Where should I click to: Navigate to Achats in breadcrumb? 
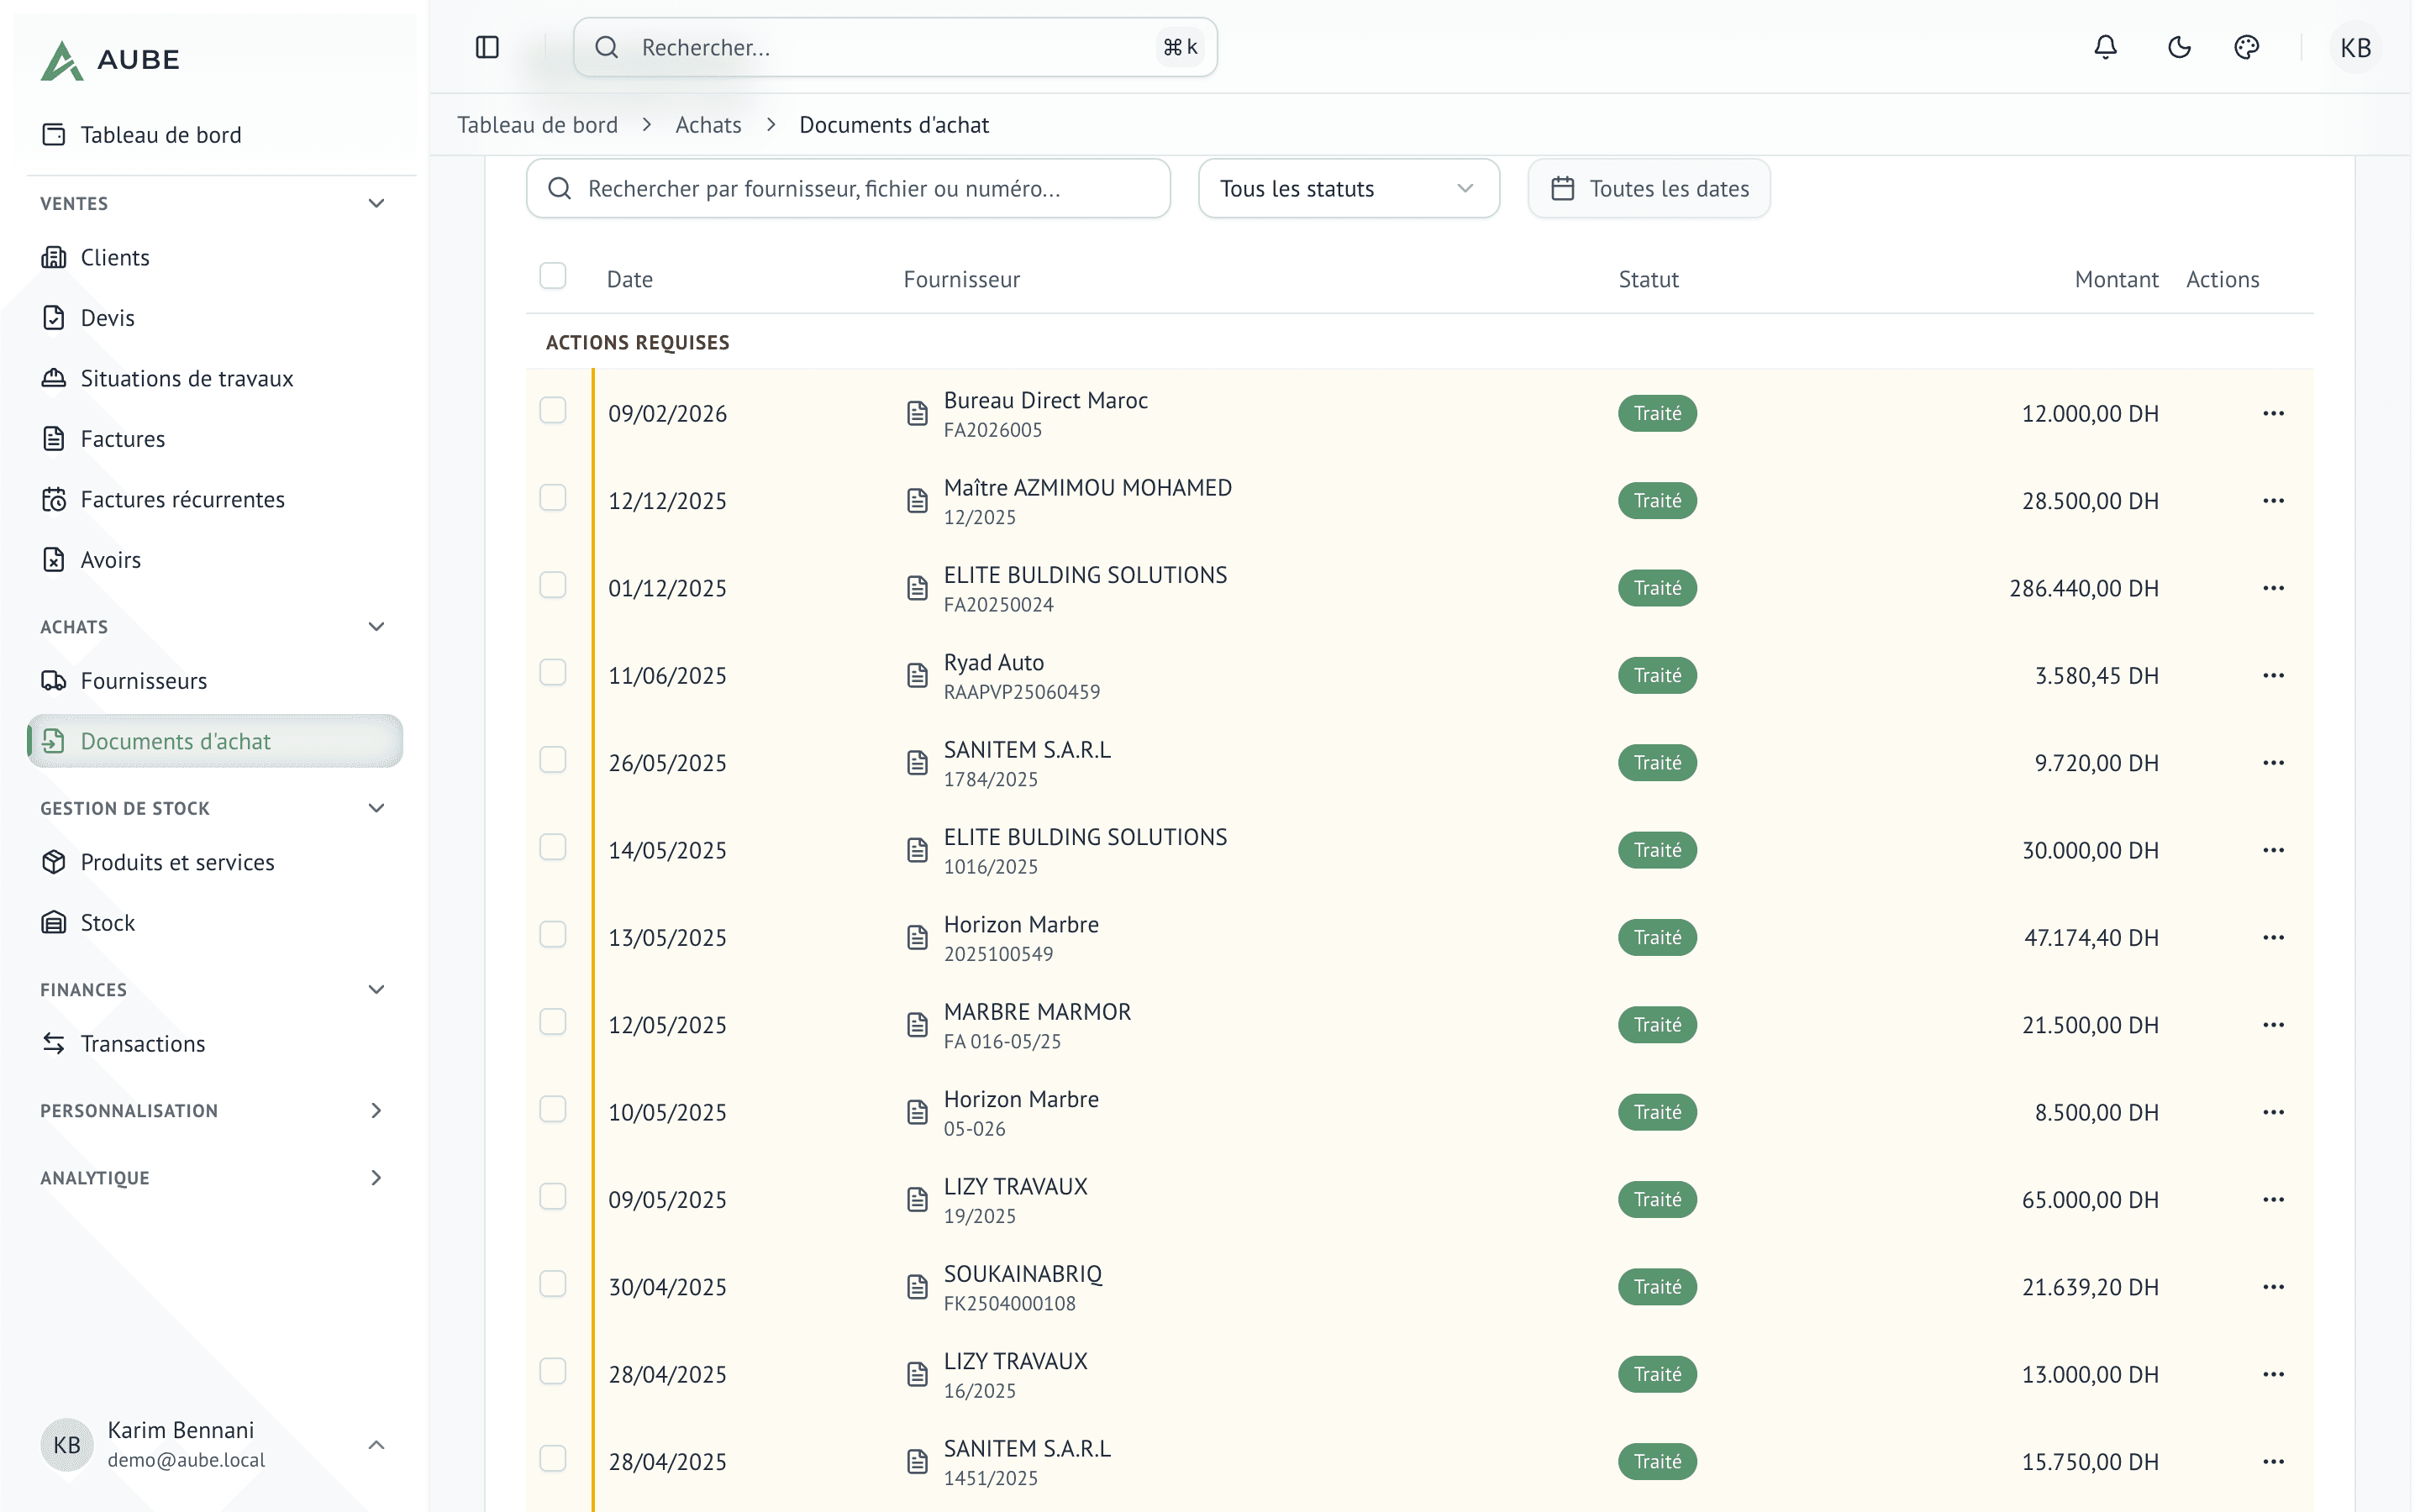click(708, 125)
